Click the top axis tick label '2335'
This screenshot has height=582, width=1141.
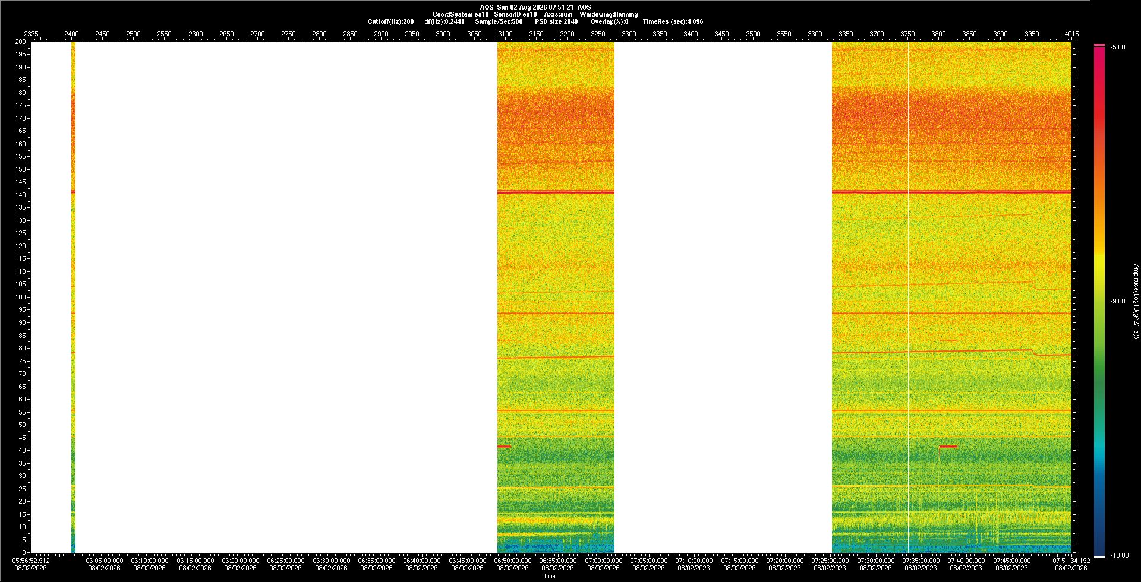(x=31, y=34)
